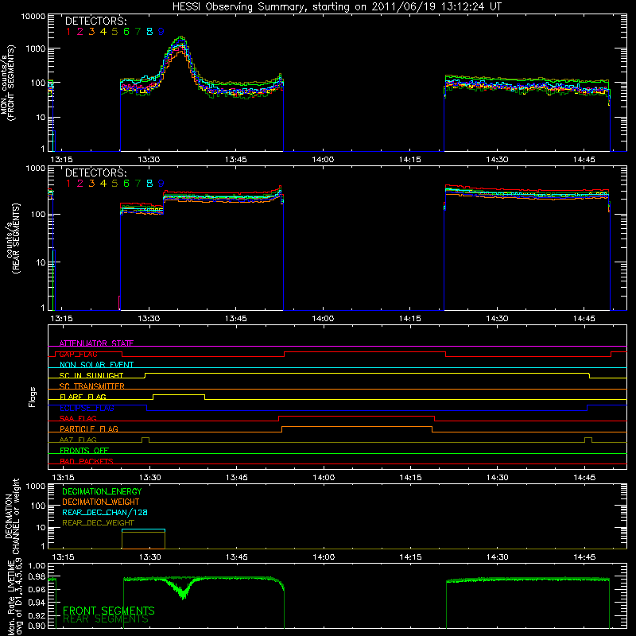
Task: Select the ECLIPSE_FLAG label
Action: (x=87, y=408)
